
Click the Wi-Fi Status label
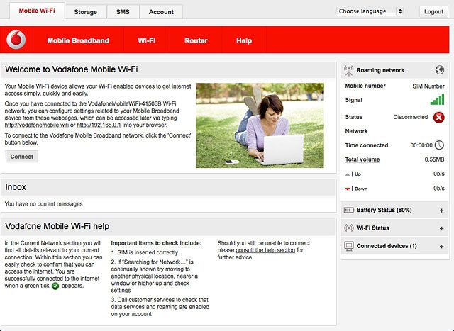[x=372, y=228]
